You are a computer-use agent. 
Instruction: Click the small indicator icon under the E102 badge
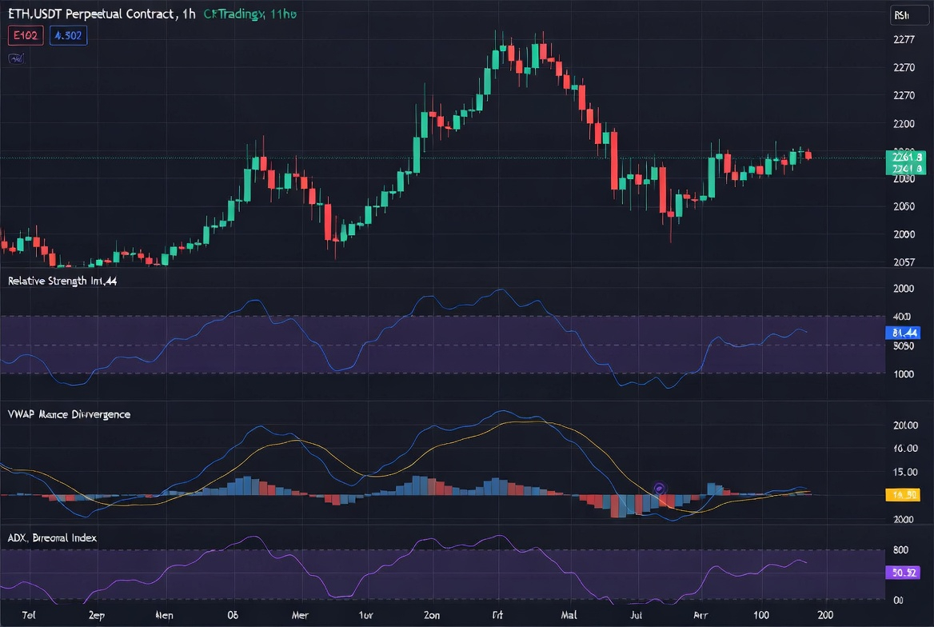(x=17, y=58)
